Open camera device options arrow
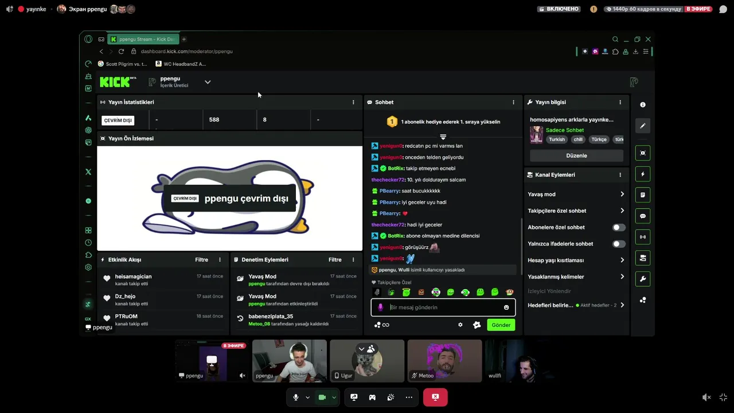The image size is (734, 413). [x=334, y=398]
